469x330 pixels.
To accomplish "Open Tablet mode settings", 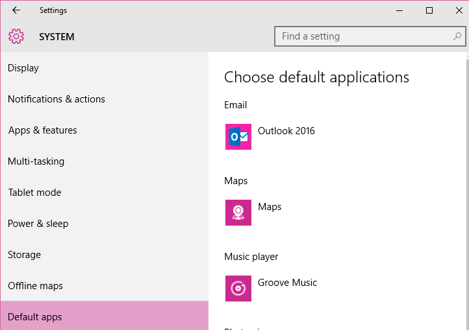I will pyautogui.click(x=34, y=193).
